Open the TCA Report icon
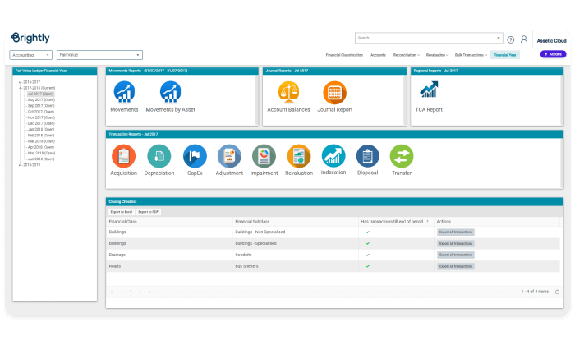 click(x=428, y=91)
